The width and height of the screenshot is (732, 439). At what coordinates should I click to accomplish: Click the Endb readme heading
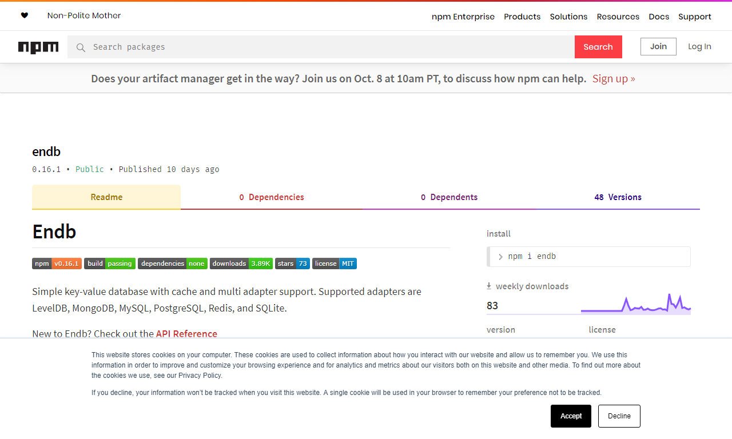click(54, 232)
